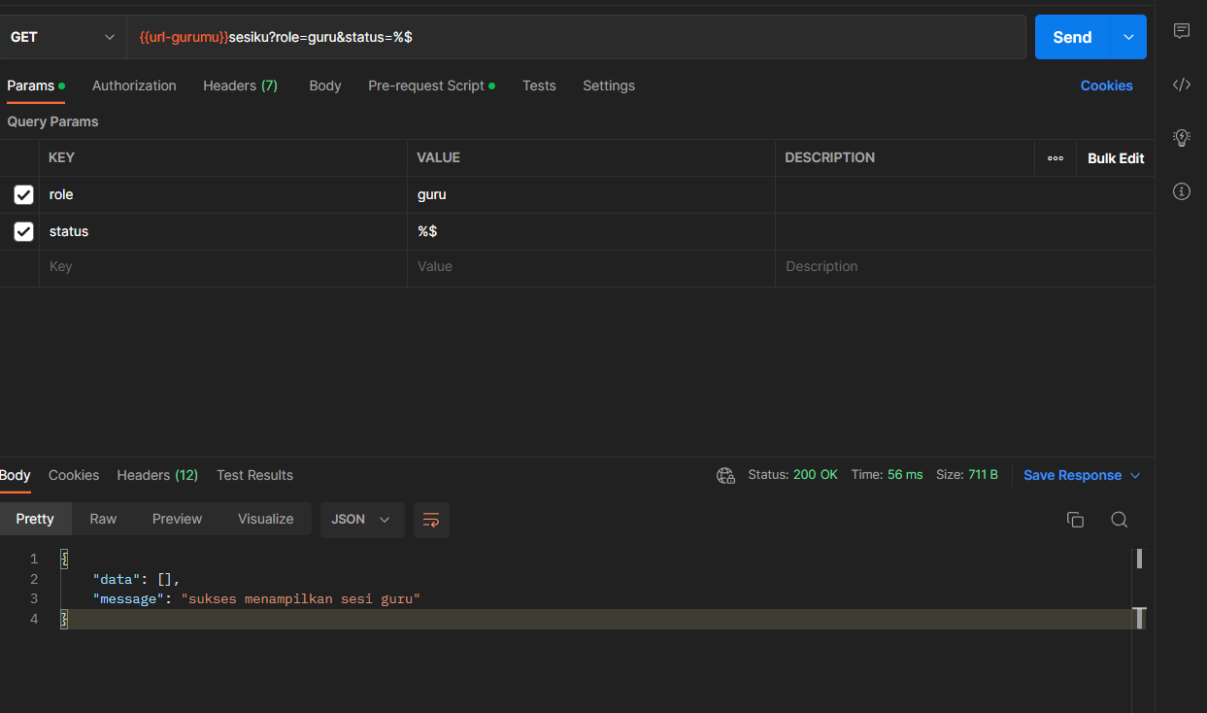The height and width of the screenshot is (713, 1207).
Task: Click the '200 OK' status text
Action: 815,475
